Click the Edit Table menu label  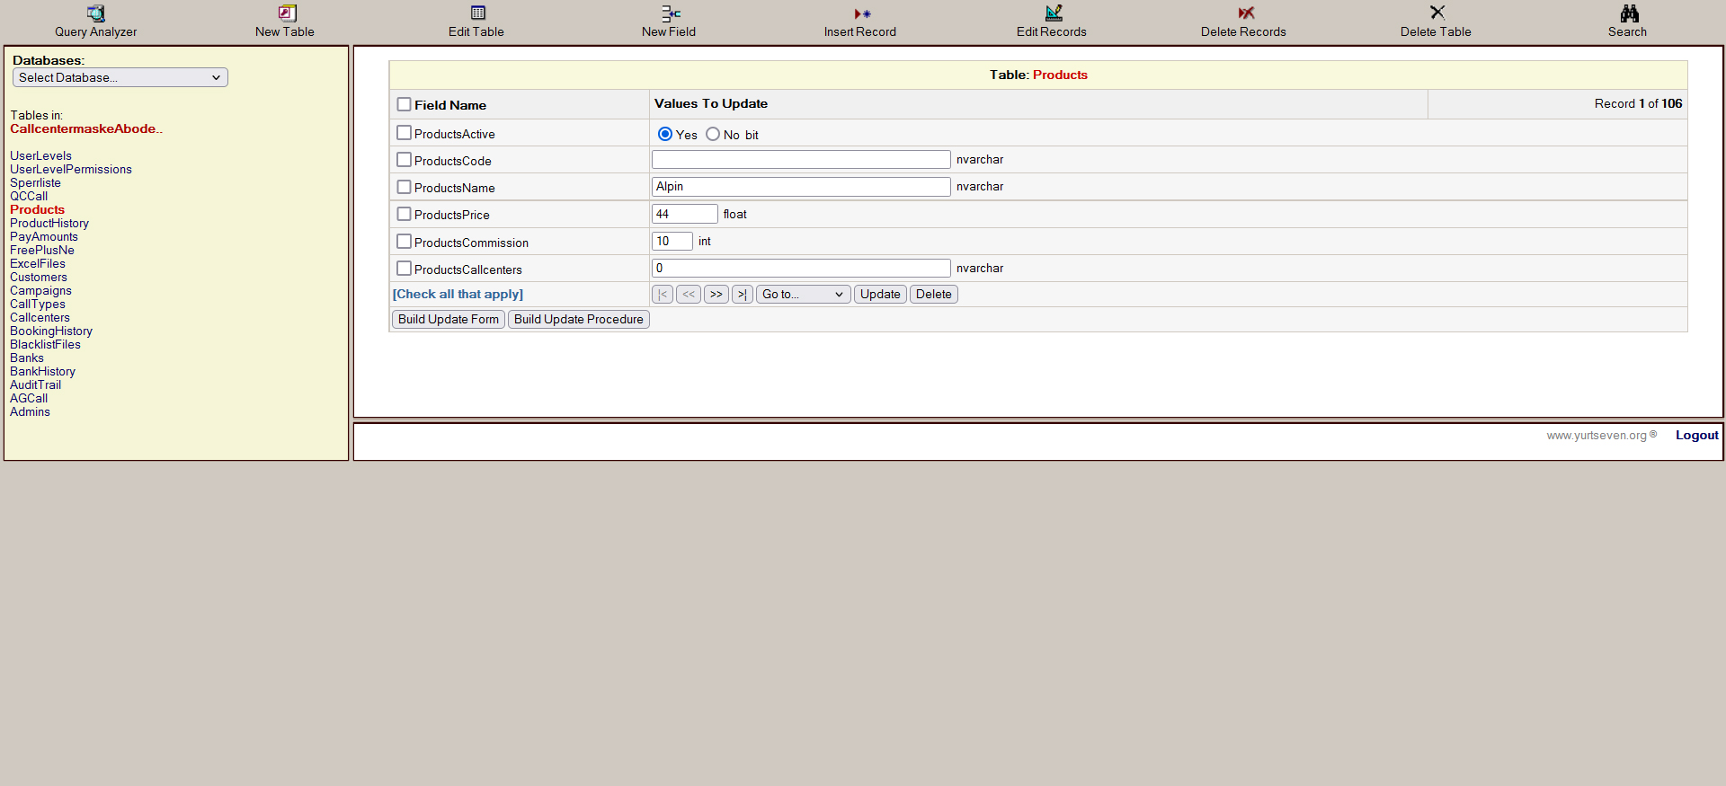476,31
